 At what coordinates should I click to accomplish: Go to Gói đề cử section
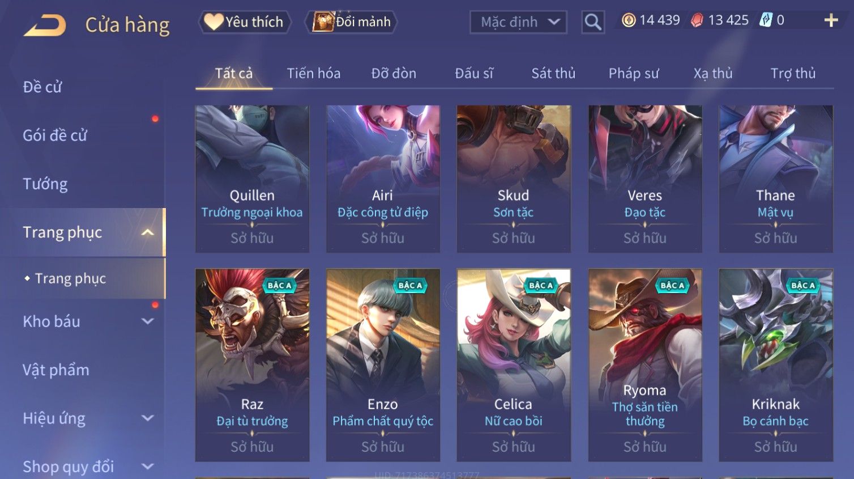(55, 135)
